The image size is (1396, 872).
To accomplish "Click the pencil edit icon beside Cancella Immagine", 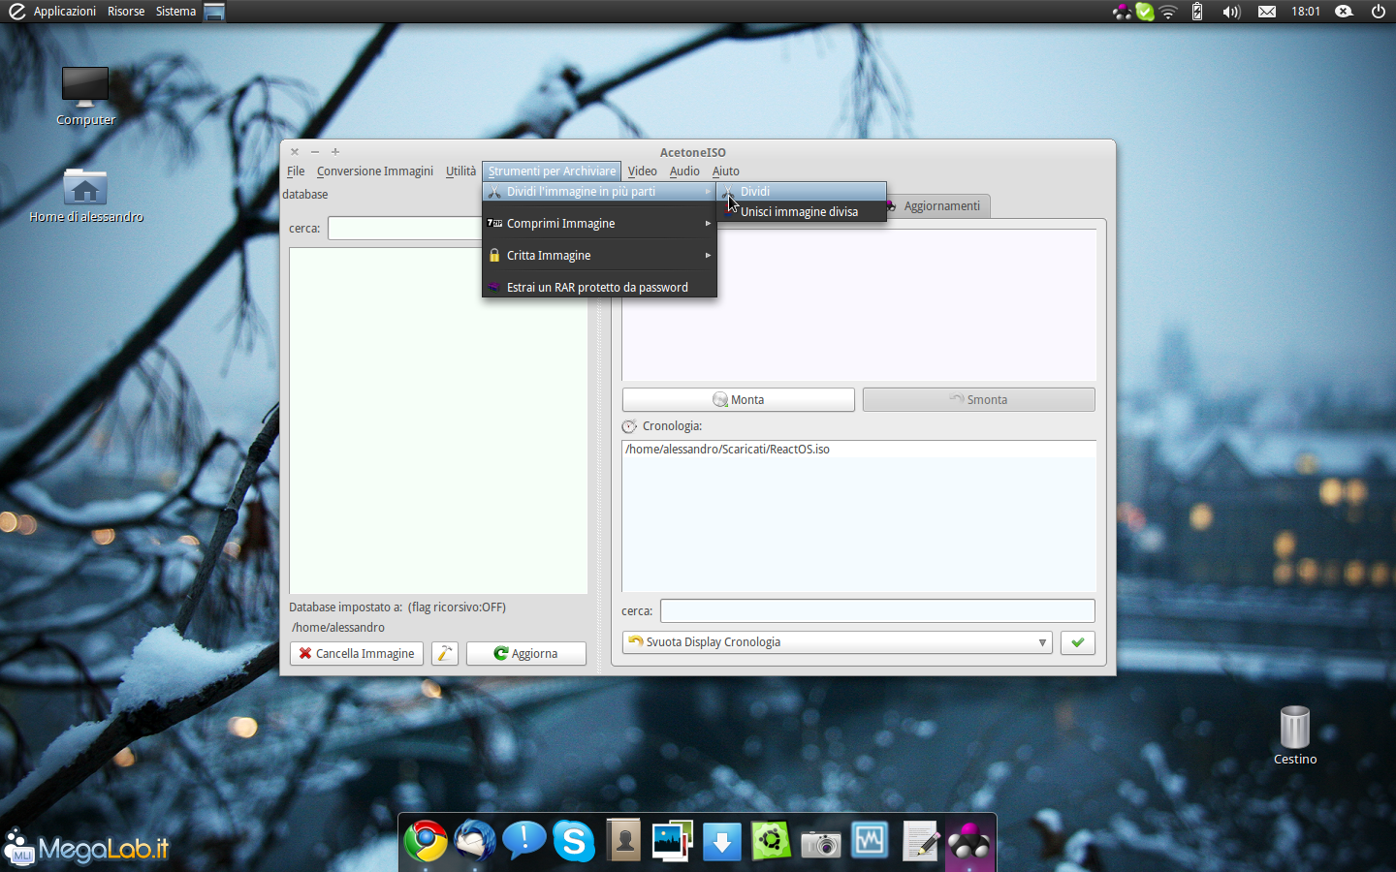I will 444,654.
